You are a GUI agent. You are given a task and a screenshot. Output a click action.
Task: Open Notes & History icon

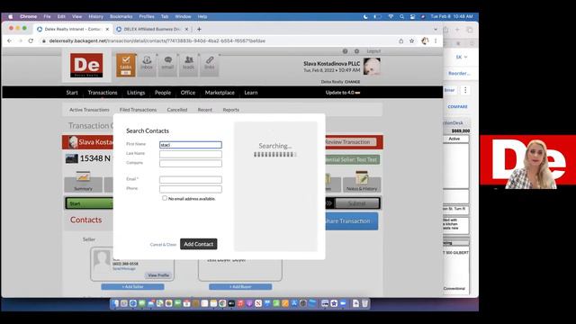(x=362, y=181)
